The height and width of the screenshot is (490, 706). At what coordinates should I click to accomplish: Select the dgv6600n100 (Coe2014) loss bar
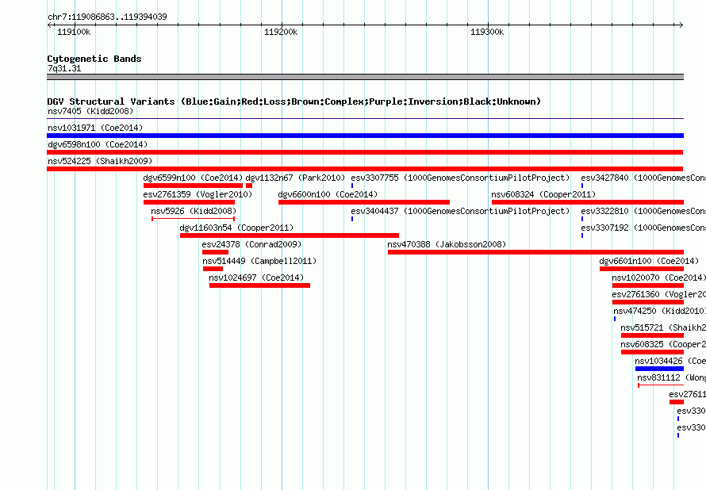coord(364,202)
